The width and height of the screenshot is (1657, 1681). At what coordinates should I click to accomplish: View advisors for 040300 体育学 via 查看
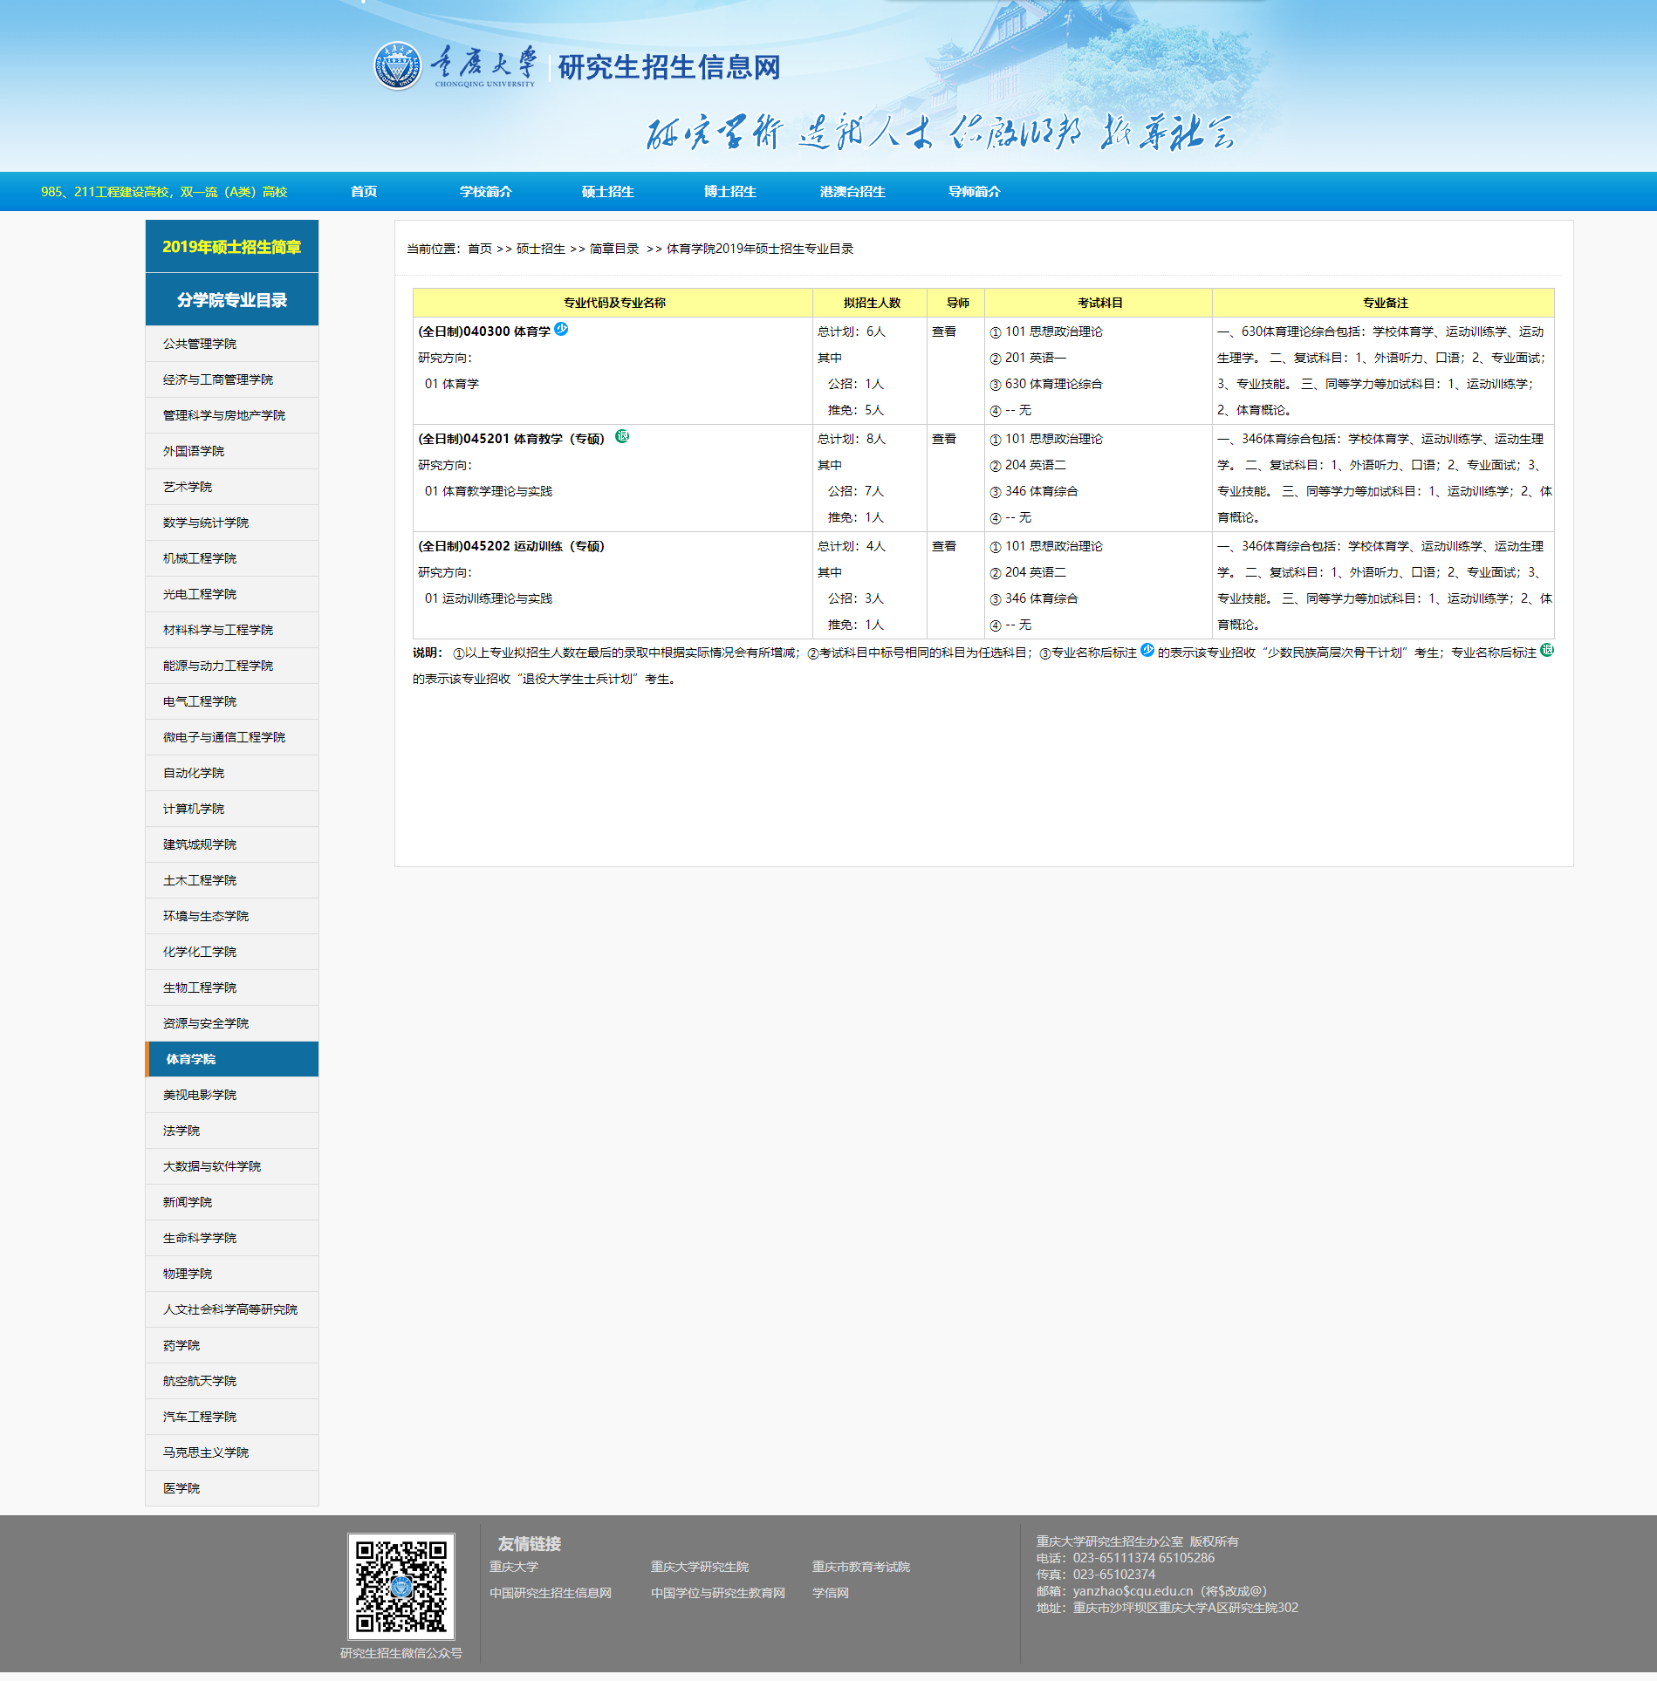click(943, 331)
